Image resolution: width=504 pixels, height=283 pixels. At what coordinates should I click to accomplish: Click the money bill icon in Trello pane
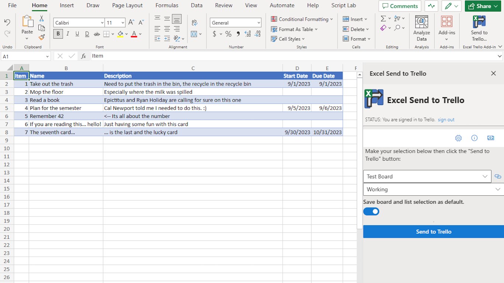click(x=491, y=138)
